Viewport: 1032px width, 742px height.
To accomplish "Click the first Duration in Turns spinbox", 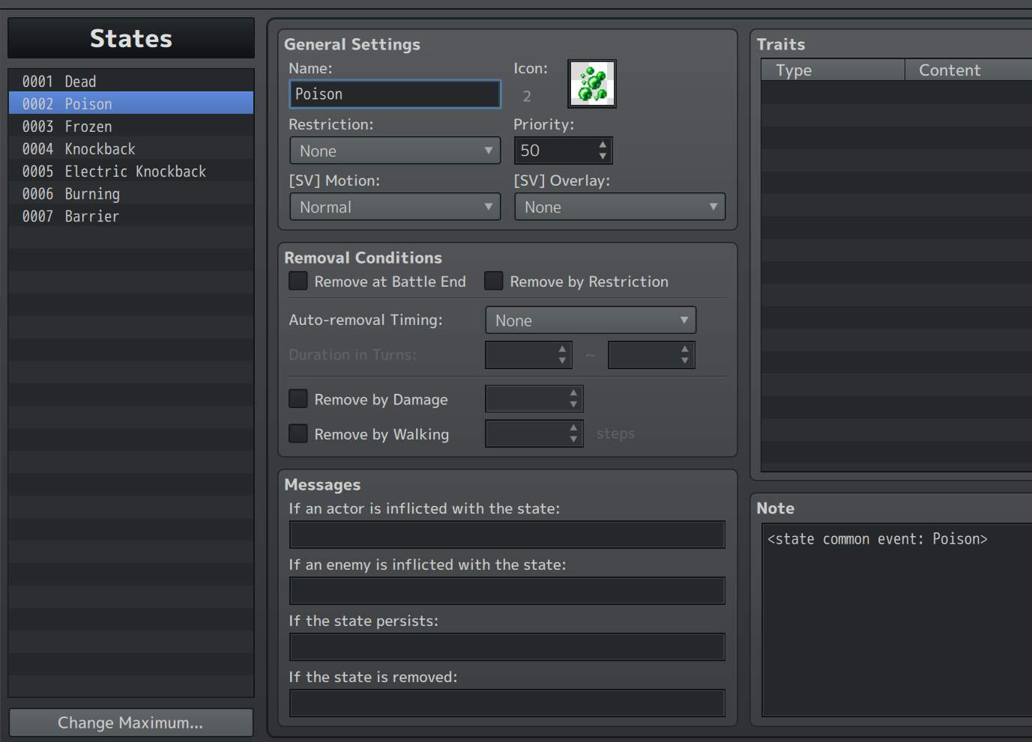I will pos(528,355).
